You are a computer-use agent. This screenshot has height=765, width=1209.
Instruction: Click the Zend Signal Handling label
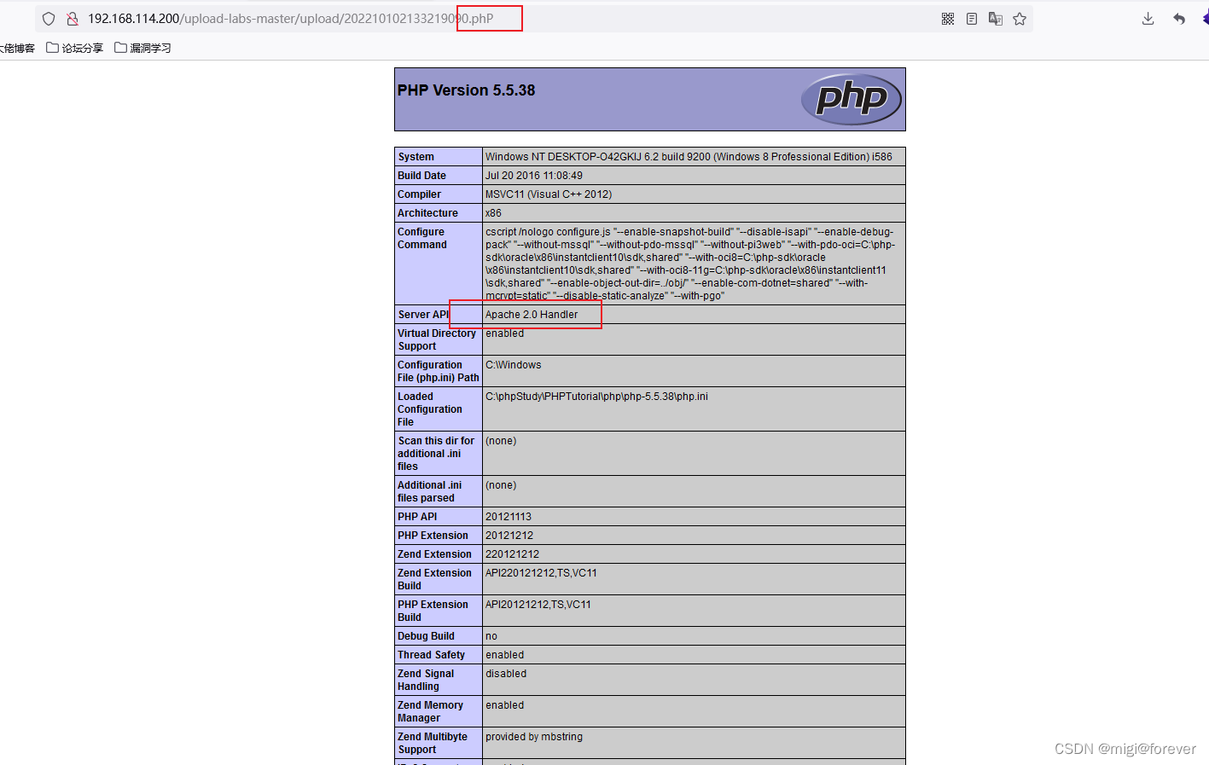point(426,680)
